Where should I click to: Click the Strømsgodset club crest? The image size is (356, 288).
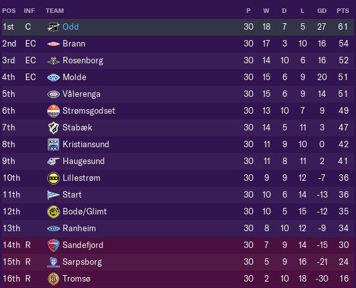(54, 111)
